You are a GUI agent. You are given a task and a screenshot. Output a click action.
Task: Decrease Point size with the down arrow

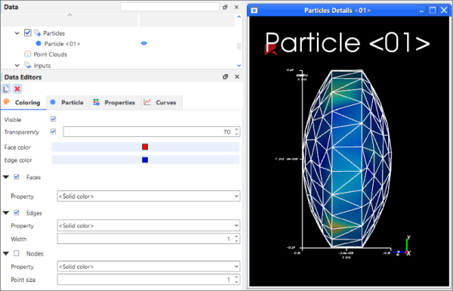click(236, 282)
